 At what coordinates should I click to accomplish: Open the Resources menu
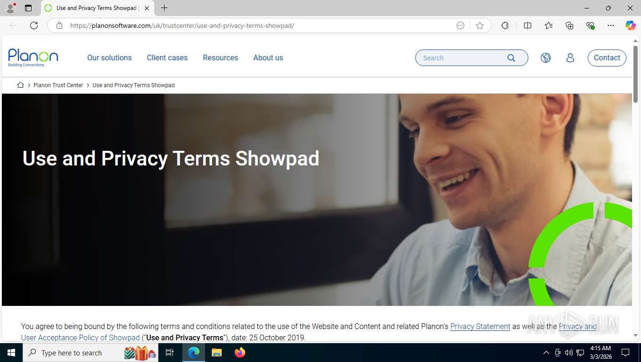pos(220,58)
